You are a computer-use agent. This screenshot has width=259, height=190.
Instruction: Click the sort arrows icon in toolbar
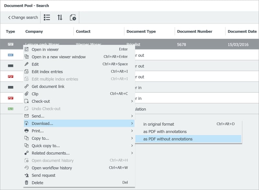(60, 17)
